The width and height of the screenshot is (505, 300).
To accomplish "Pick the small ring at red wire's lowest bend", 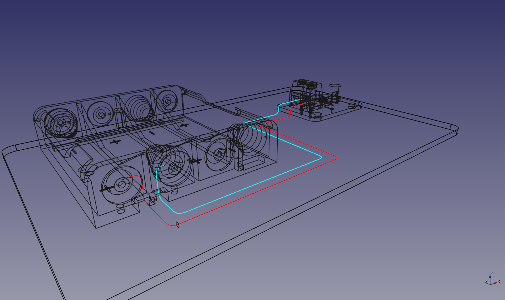I will [177, 224].
